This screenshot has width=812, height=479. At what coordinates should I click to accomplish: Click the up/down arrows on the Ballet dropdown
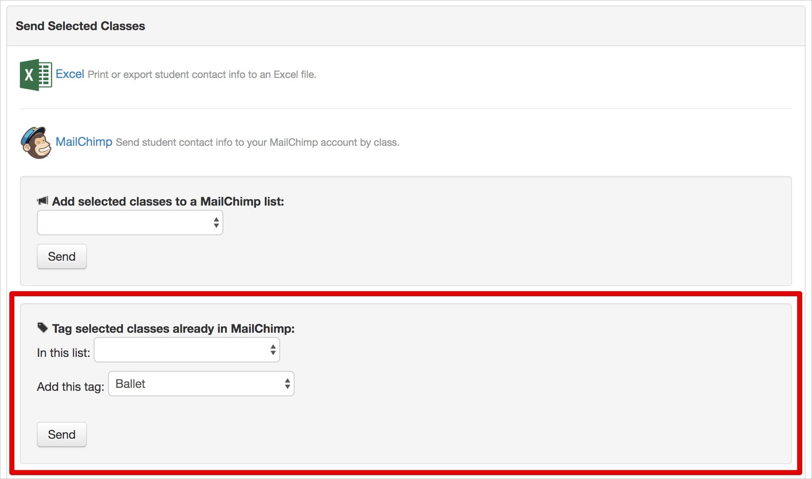287,384
